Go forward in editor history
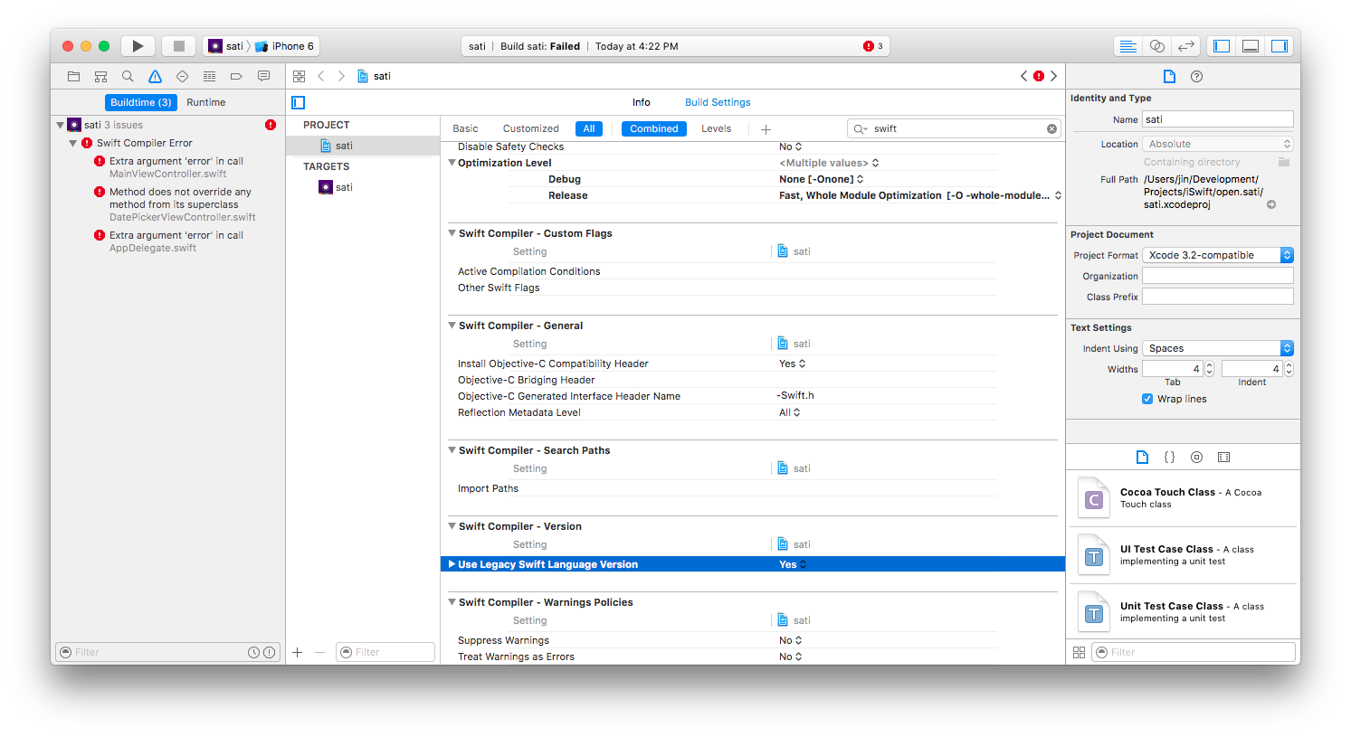The image size is (1351, 737). click(341, 76)
